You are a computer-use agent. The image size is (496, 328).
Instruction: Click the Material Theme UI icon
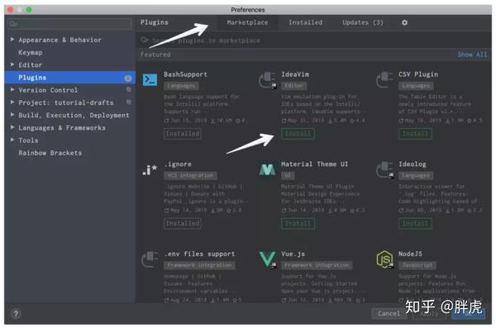tap(267, 170)
